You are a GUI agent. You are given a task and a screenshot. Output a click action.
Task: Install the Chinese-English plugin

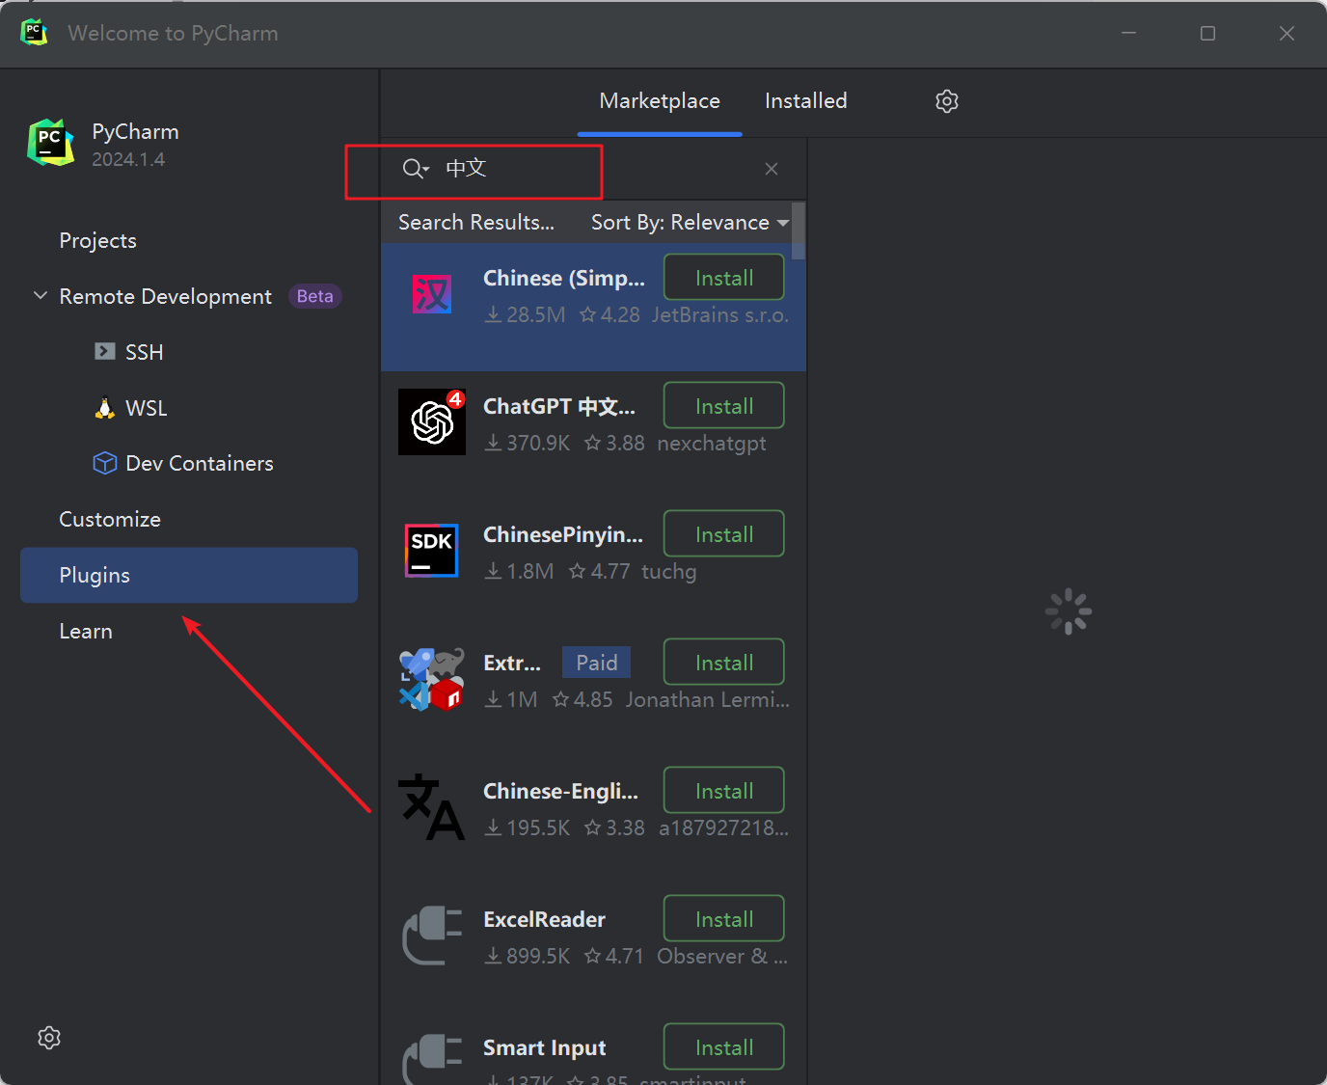pos(724,791)
